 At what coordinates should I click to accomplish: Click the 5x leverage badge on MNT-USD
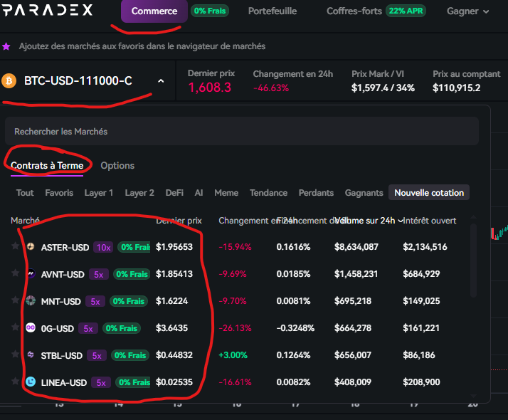tap(95, 301)
